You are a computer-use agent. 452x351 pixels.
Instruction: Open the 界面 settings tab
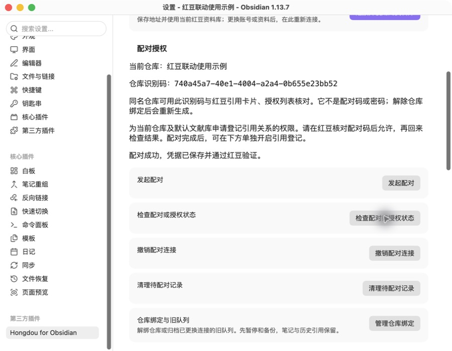[52, 50]
